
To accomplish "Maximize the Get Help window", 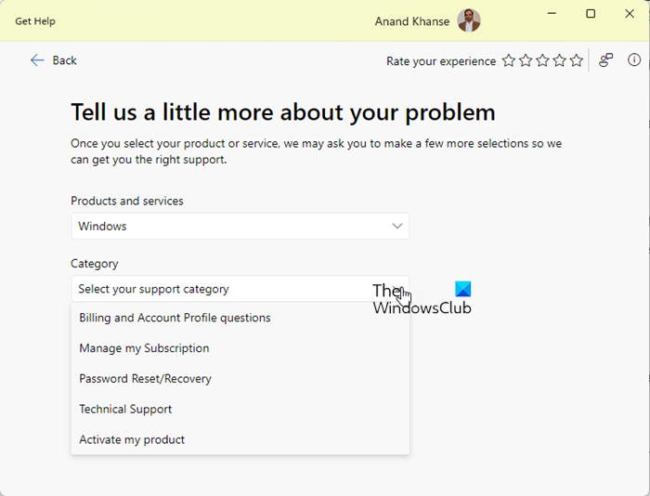I will [x=591, y=14].
